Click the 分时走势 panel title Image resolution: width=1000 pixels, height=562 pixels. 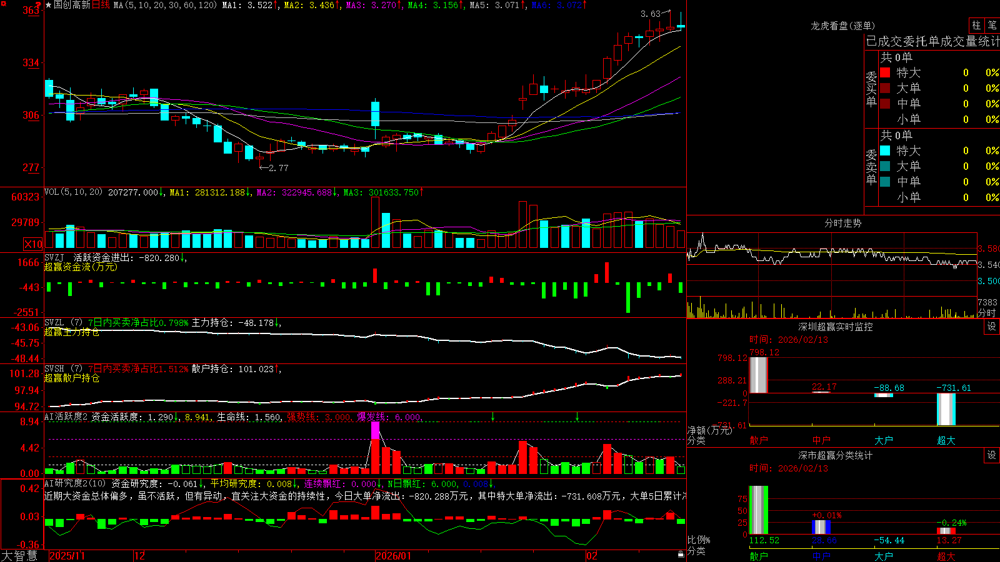(843, 223)
